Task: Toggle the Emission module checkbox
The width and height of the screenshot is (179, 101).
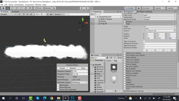Action: 125,22
